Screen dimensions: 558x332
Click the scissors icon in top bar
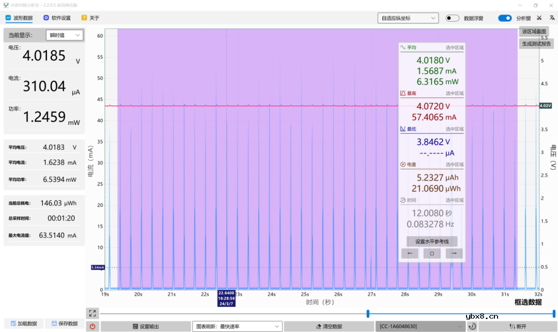[x=539, y=18]
